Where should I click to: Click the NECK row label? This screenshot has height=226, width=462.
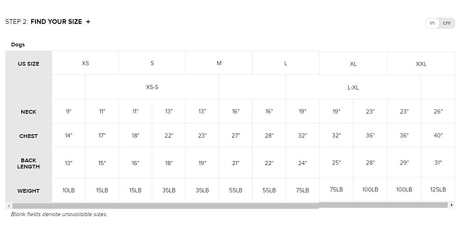point(28,112)
